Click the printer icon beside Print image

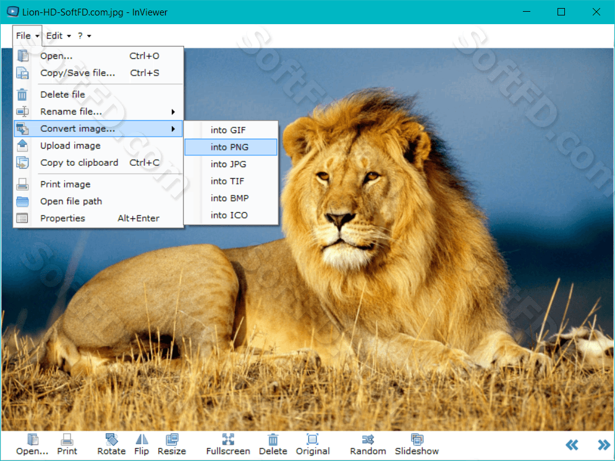(x=22, y=184)
